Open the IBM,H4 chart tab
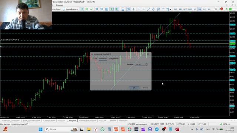This screenshot has height=133, width=237. coord(113,121)
